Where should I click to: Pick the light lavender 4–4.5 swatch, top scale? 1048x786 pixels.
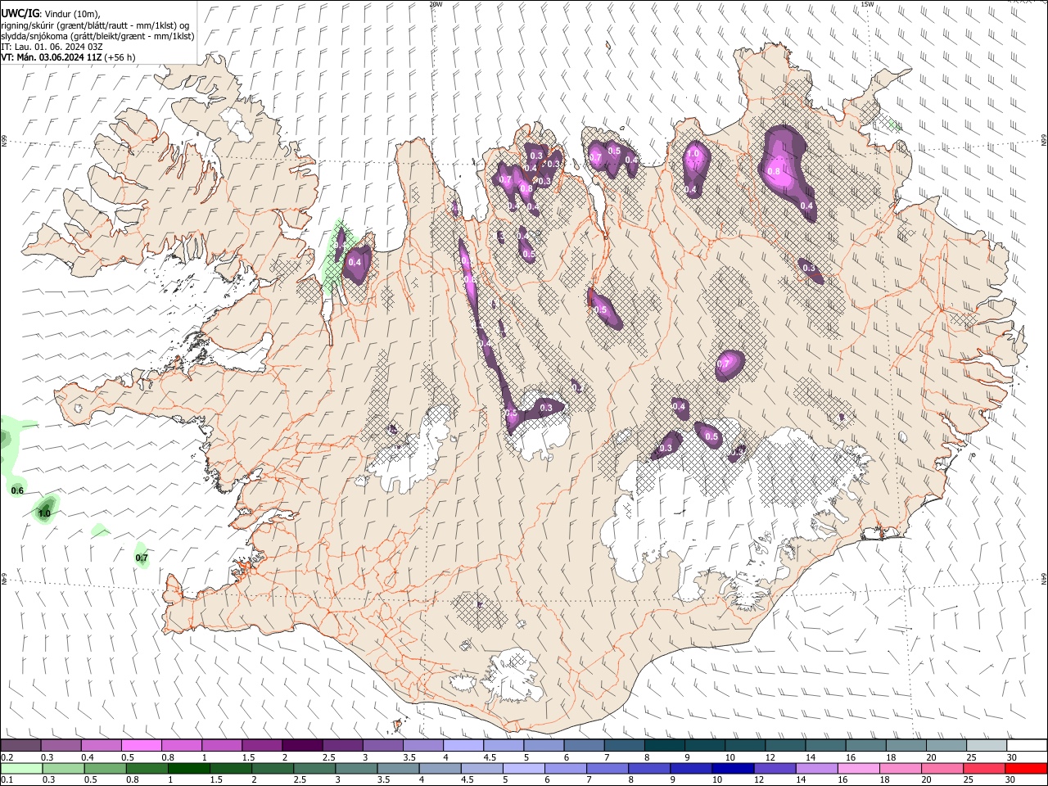[463, 746]
